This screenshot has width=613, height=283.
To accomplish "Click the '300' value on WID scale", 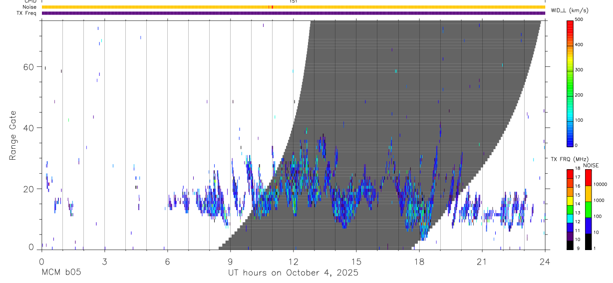I will (x=579, y=70).
